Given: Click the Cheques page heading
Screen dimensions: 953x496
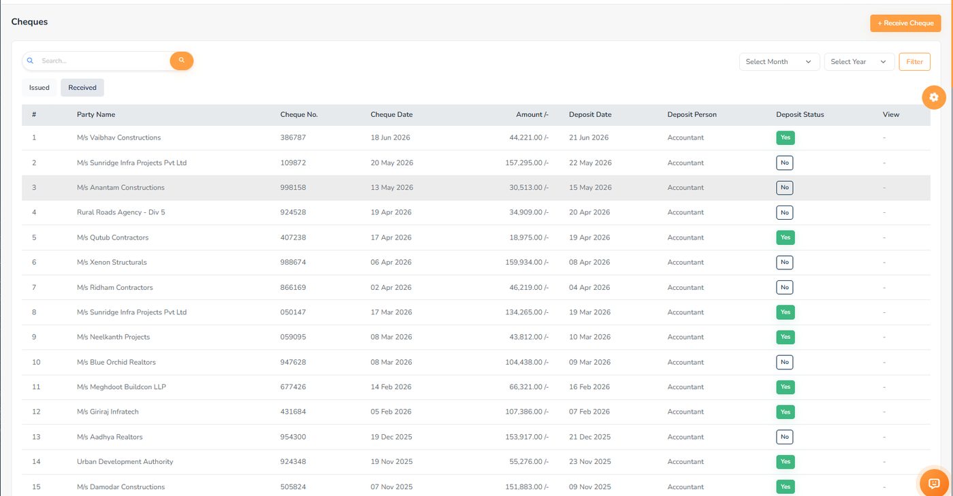Looking at the screenshot, I should click(29, 22).
